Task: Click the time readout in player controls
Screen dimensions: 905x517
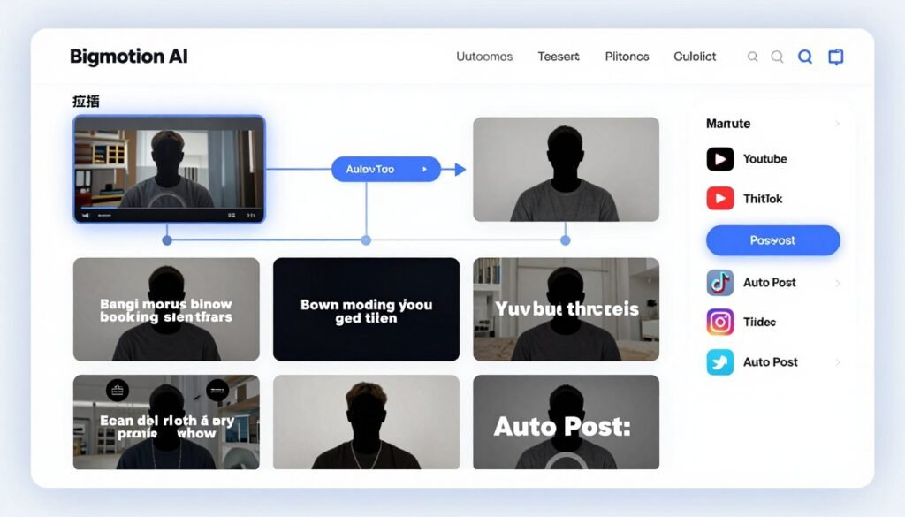Action: (252, 216)
